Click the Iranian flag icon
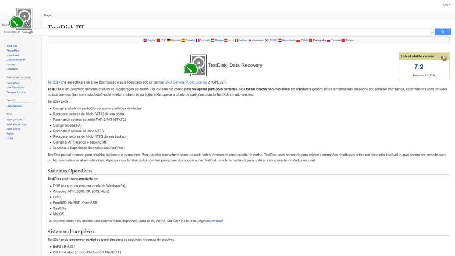The height and width of the screenshot is (256, 455). click(x=226, y=40)
